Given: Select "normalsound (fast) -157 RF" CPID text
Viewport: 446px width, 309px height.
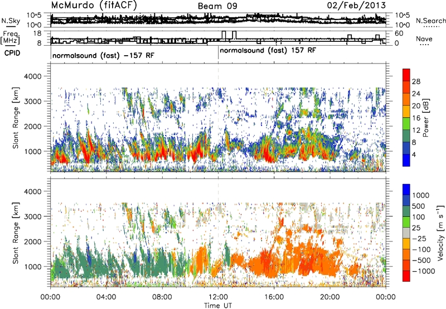Looking at the screenshot, I should 103,55.
